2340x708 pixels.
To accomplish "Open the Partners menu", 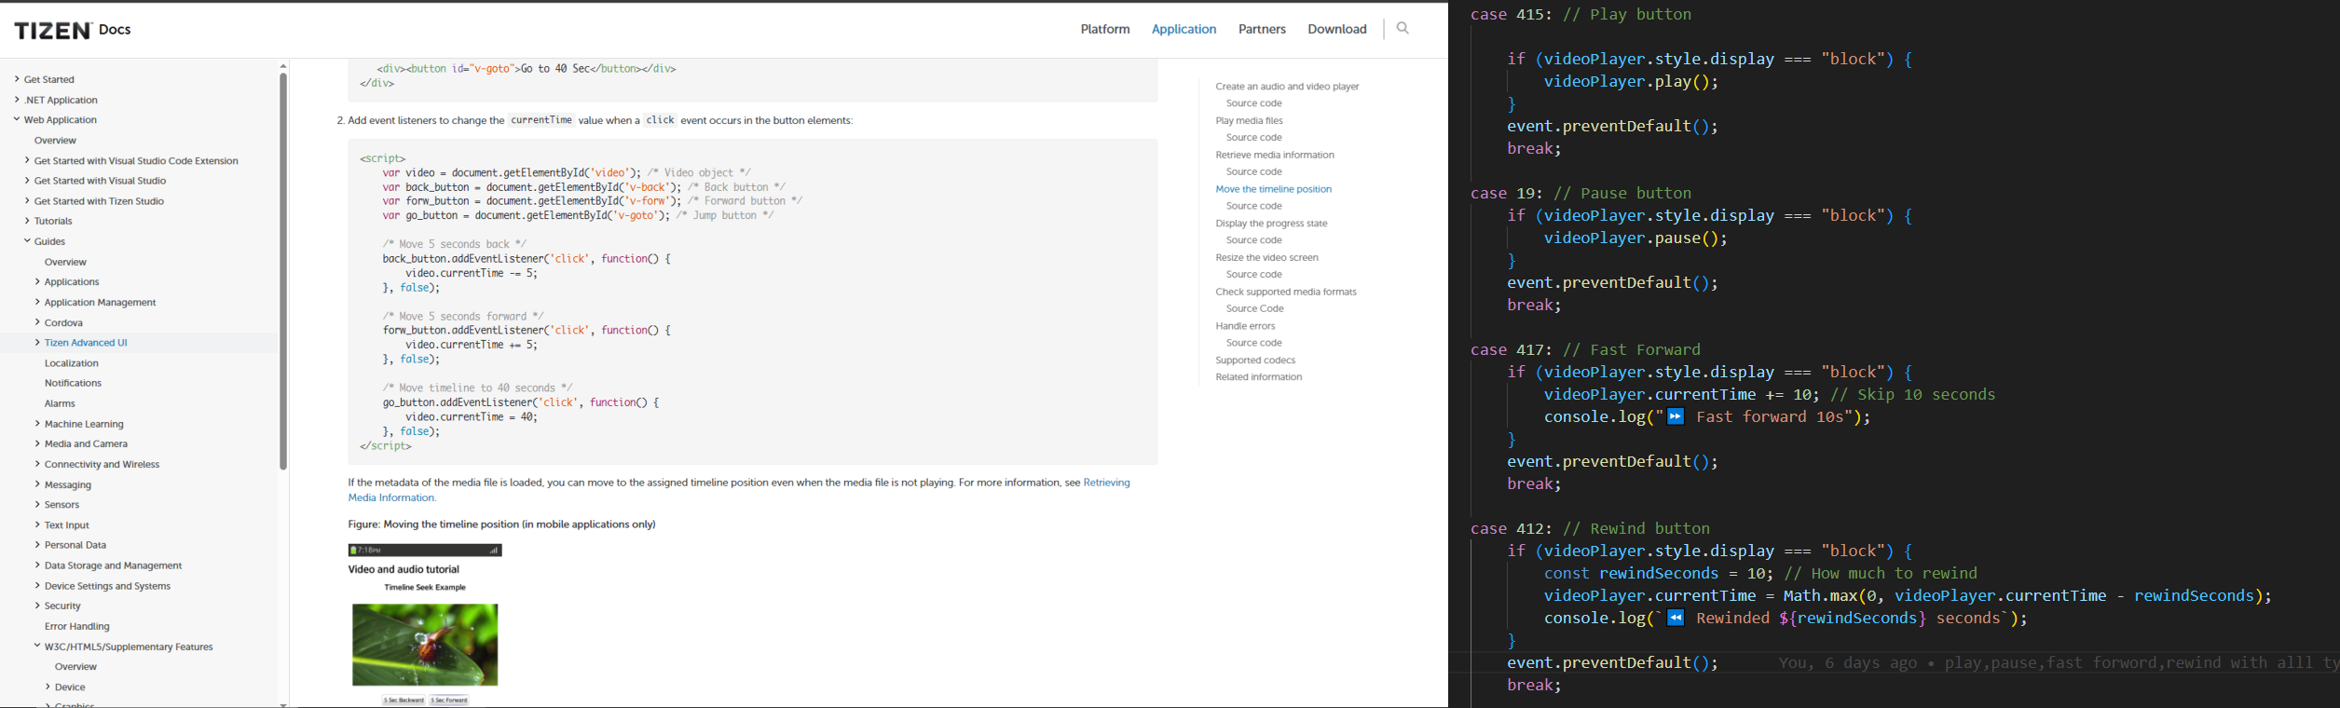I will [x=1262, y=29].
